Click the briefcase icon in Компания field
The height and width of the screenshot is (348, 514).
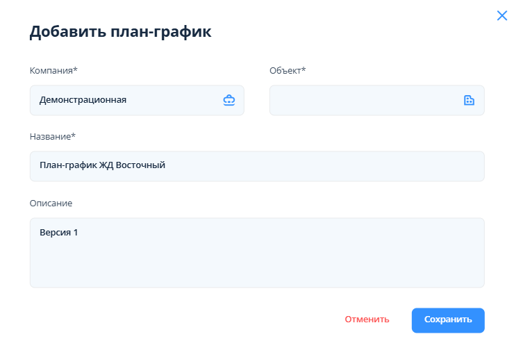pos(229,100)
